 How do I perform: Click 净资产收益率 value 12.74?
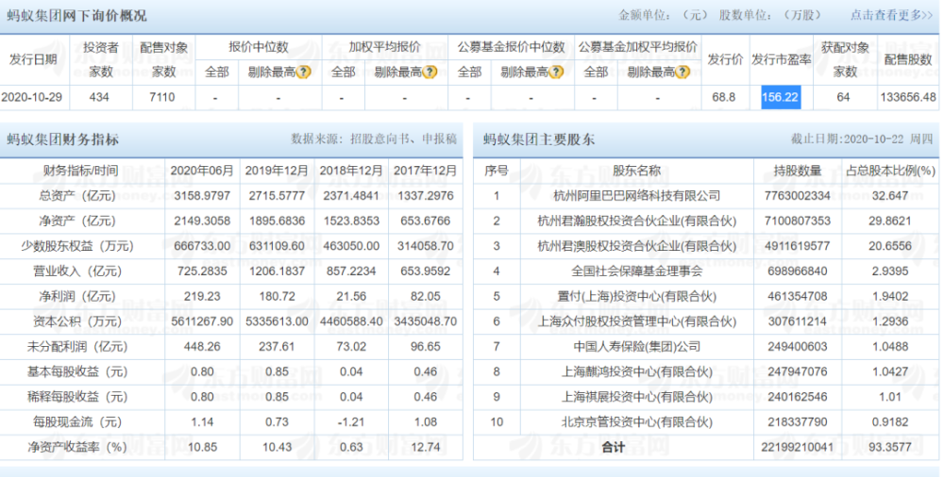coord(426,448)
